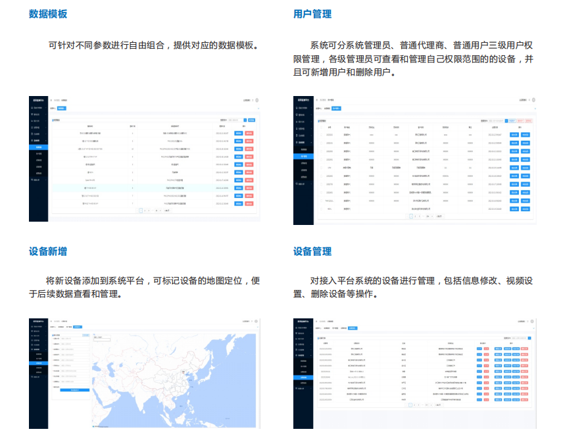Open the highlighted sidebar submenu item in 设备管理 screenshot

click(x=303, y=378)
